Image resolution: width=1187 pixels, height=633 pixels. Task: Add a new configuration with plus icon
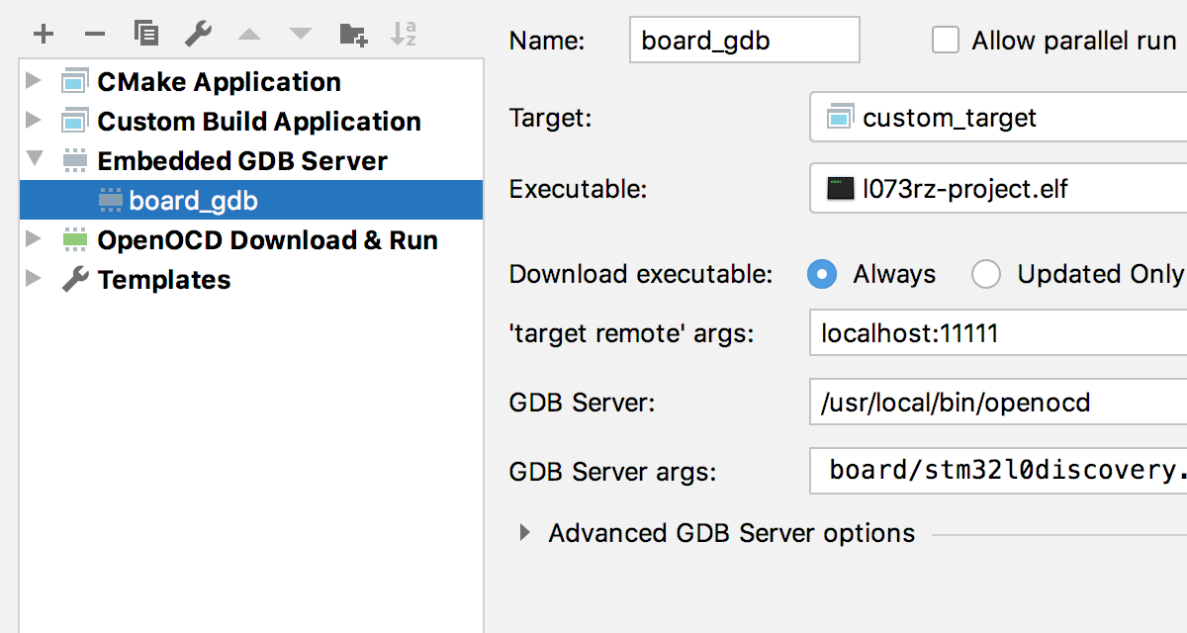44,35
